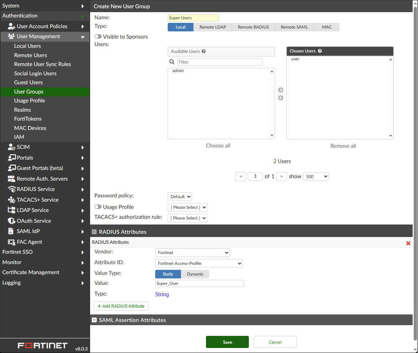This screenshot has width=418, height=353.
Task: Select the Remote SAML type tab
Action: coord(294,27)
